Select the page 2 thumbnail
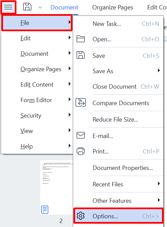This screenshot has width=167, height=227. [x=56, y=187]
